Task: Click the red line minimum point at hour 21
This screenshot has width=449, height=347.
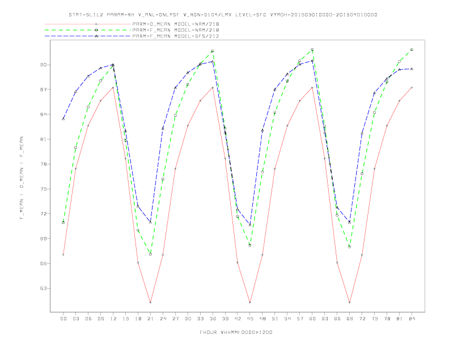Action: tap(150, 302)
